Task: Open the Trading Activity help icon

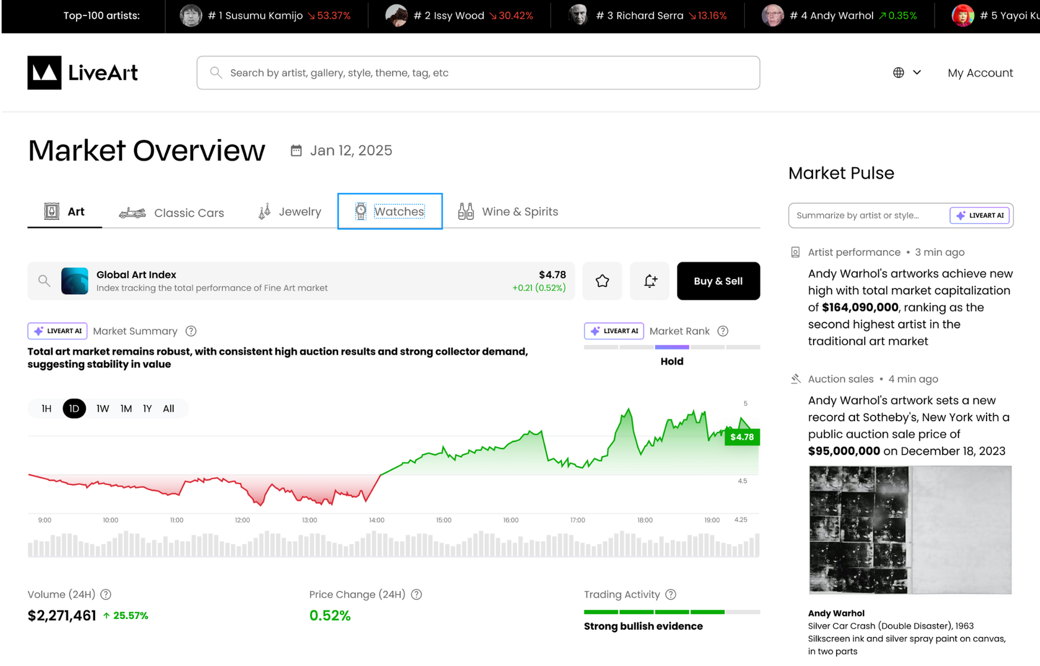Action: (671, 594)
